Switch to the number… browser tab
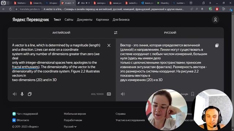The image size is (234, 131). click(179, 3)
